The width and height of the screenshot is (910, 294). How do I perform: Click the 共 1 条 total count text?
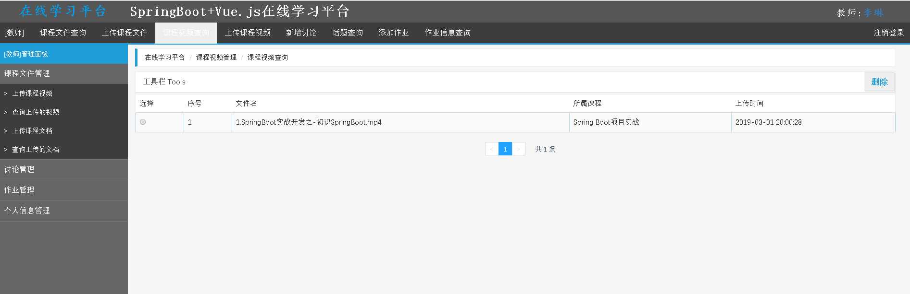pos(545,149)
